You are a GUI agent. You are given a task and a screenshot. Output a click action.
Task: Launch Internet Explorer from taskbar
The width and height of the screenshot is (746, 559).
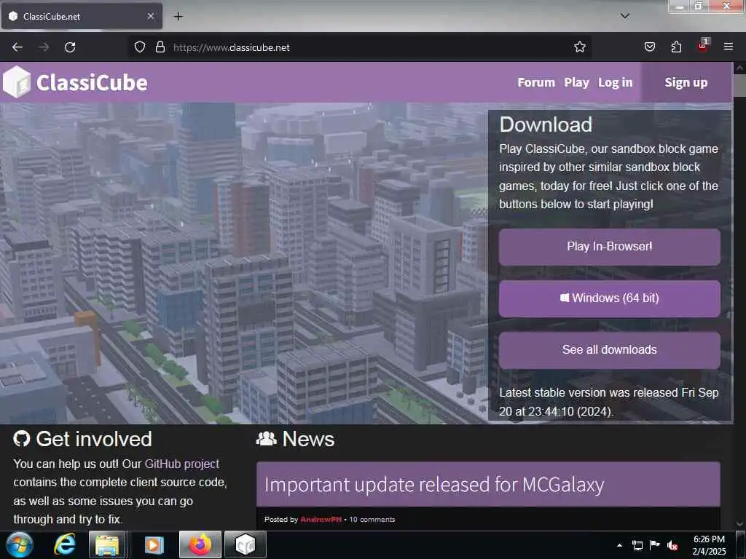[x=64, y=544]
